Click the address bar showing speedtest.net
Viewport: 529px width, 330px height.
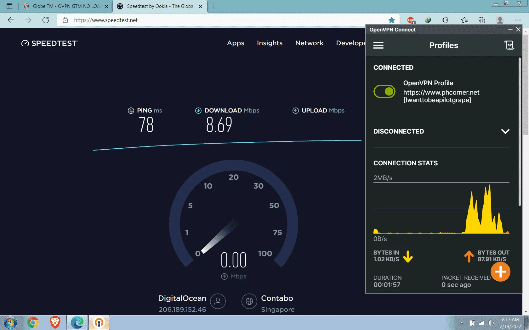pyautogui.click(x=228, y=20)
